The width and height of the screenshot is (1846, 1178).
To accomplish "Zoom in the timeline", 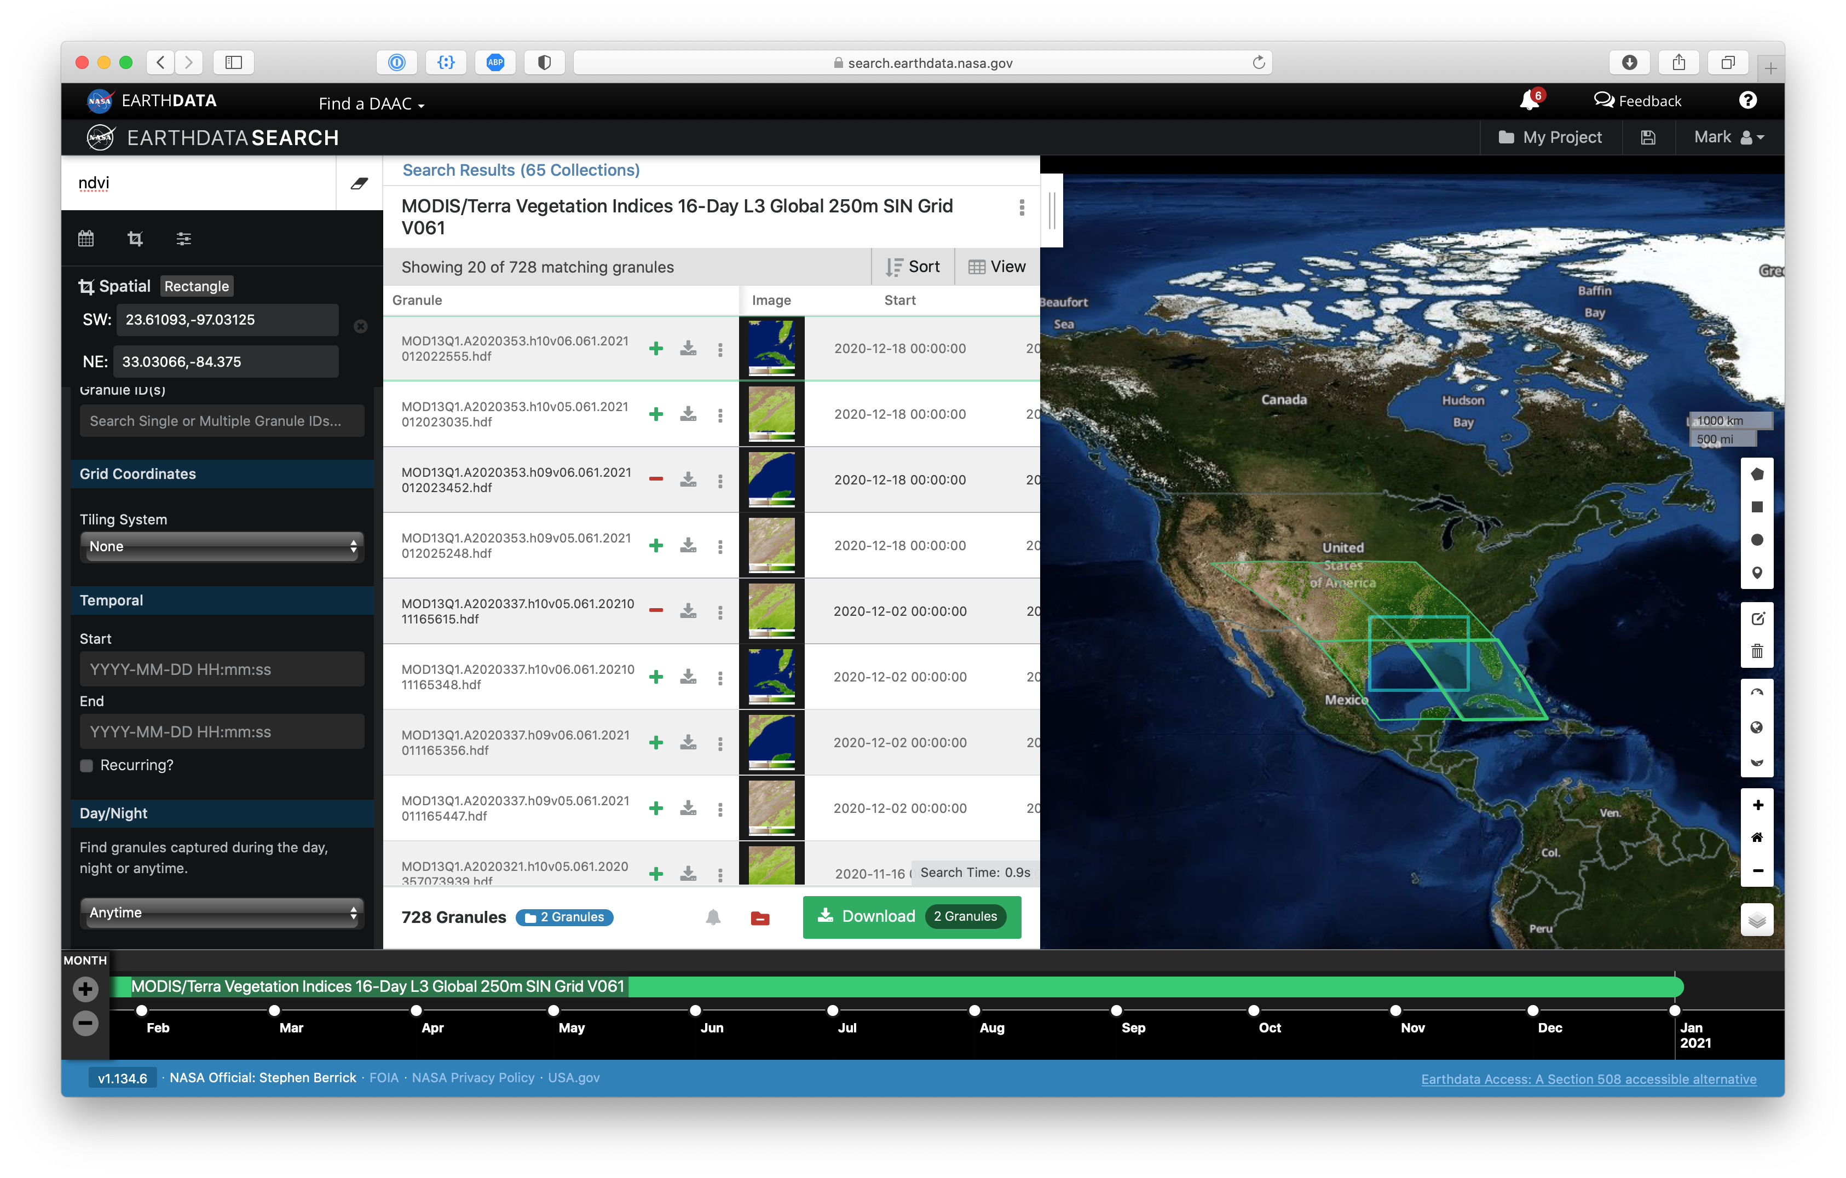I will [86, 990].
